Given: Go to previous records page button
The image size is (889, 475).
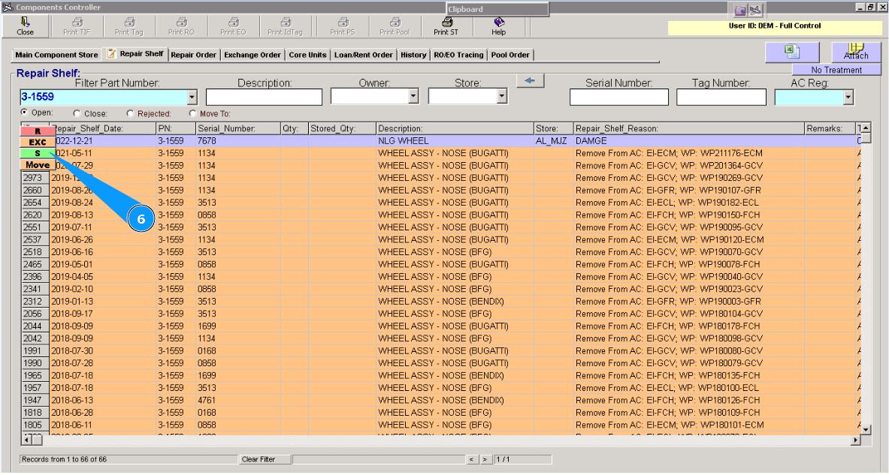Looking at the screenshot, I should [472, 459].
